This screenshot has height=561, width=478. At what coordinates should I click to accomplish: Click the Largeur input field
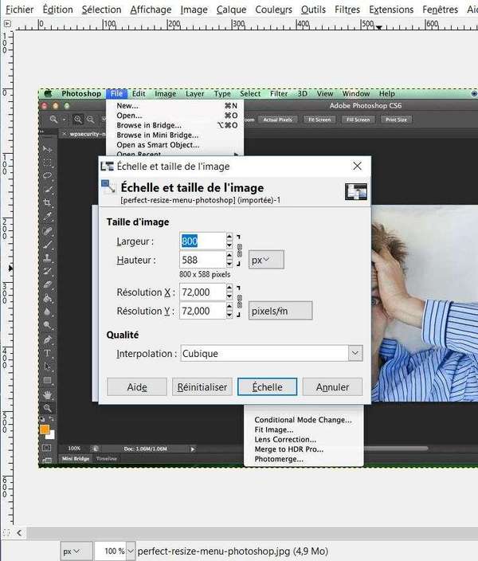[x=202, y=241]
